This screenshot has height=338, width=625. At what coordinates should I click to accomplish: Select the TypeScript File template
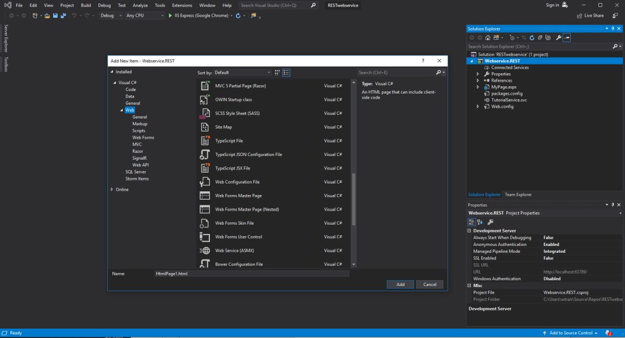click(270, 141)
